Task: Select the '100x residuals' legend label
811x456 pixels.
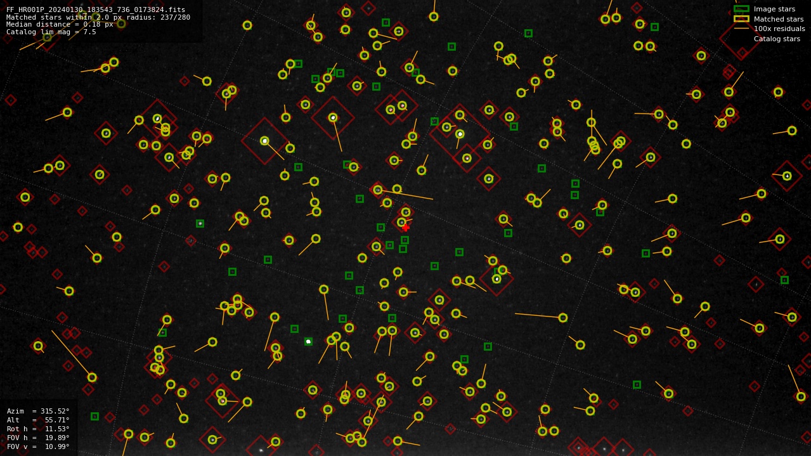Action: pos(779,29)
